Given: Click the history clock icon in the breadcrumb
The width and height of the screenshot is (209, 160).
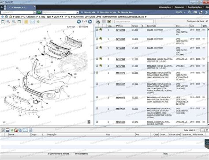Looking at the screenshot, I should [x=7, y=17].
